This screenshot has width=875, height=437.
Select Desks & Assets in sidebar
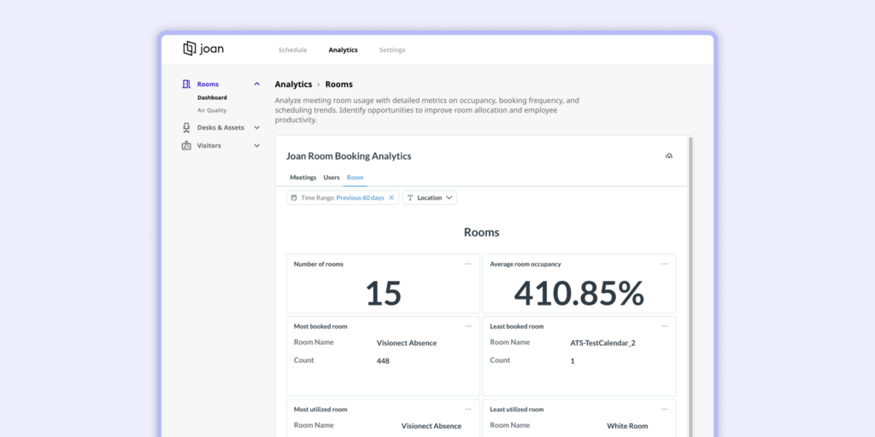click(220, 128)
